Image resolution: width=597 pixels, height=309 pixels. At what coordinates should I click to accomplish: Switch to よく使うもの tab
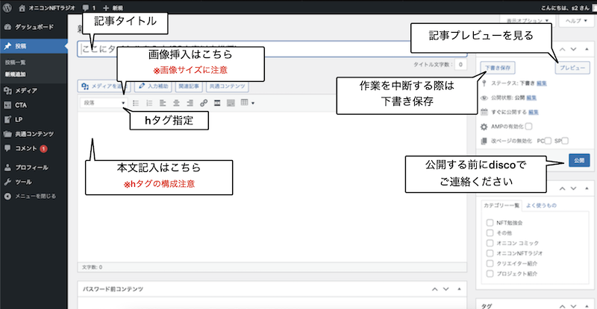541,206
